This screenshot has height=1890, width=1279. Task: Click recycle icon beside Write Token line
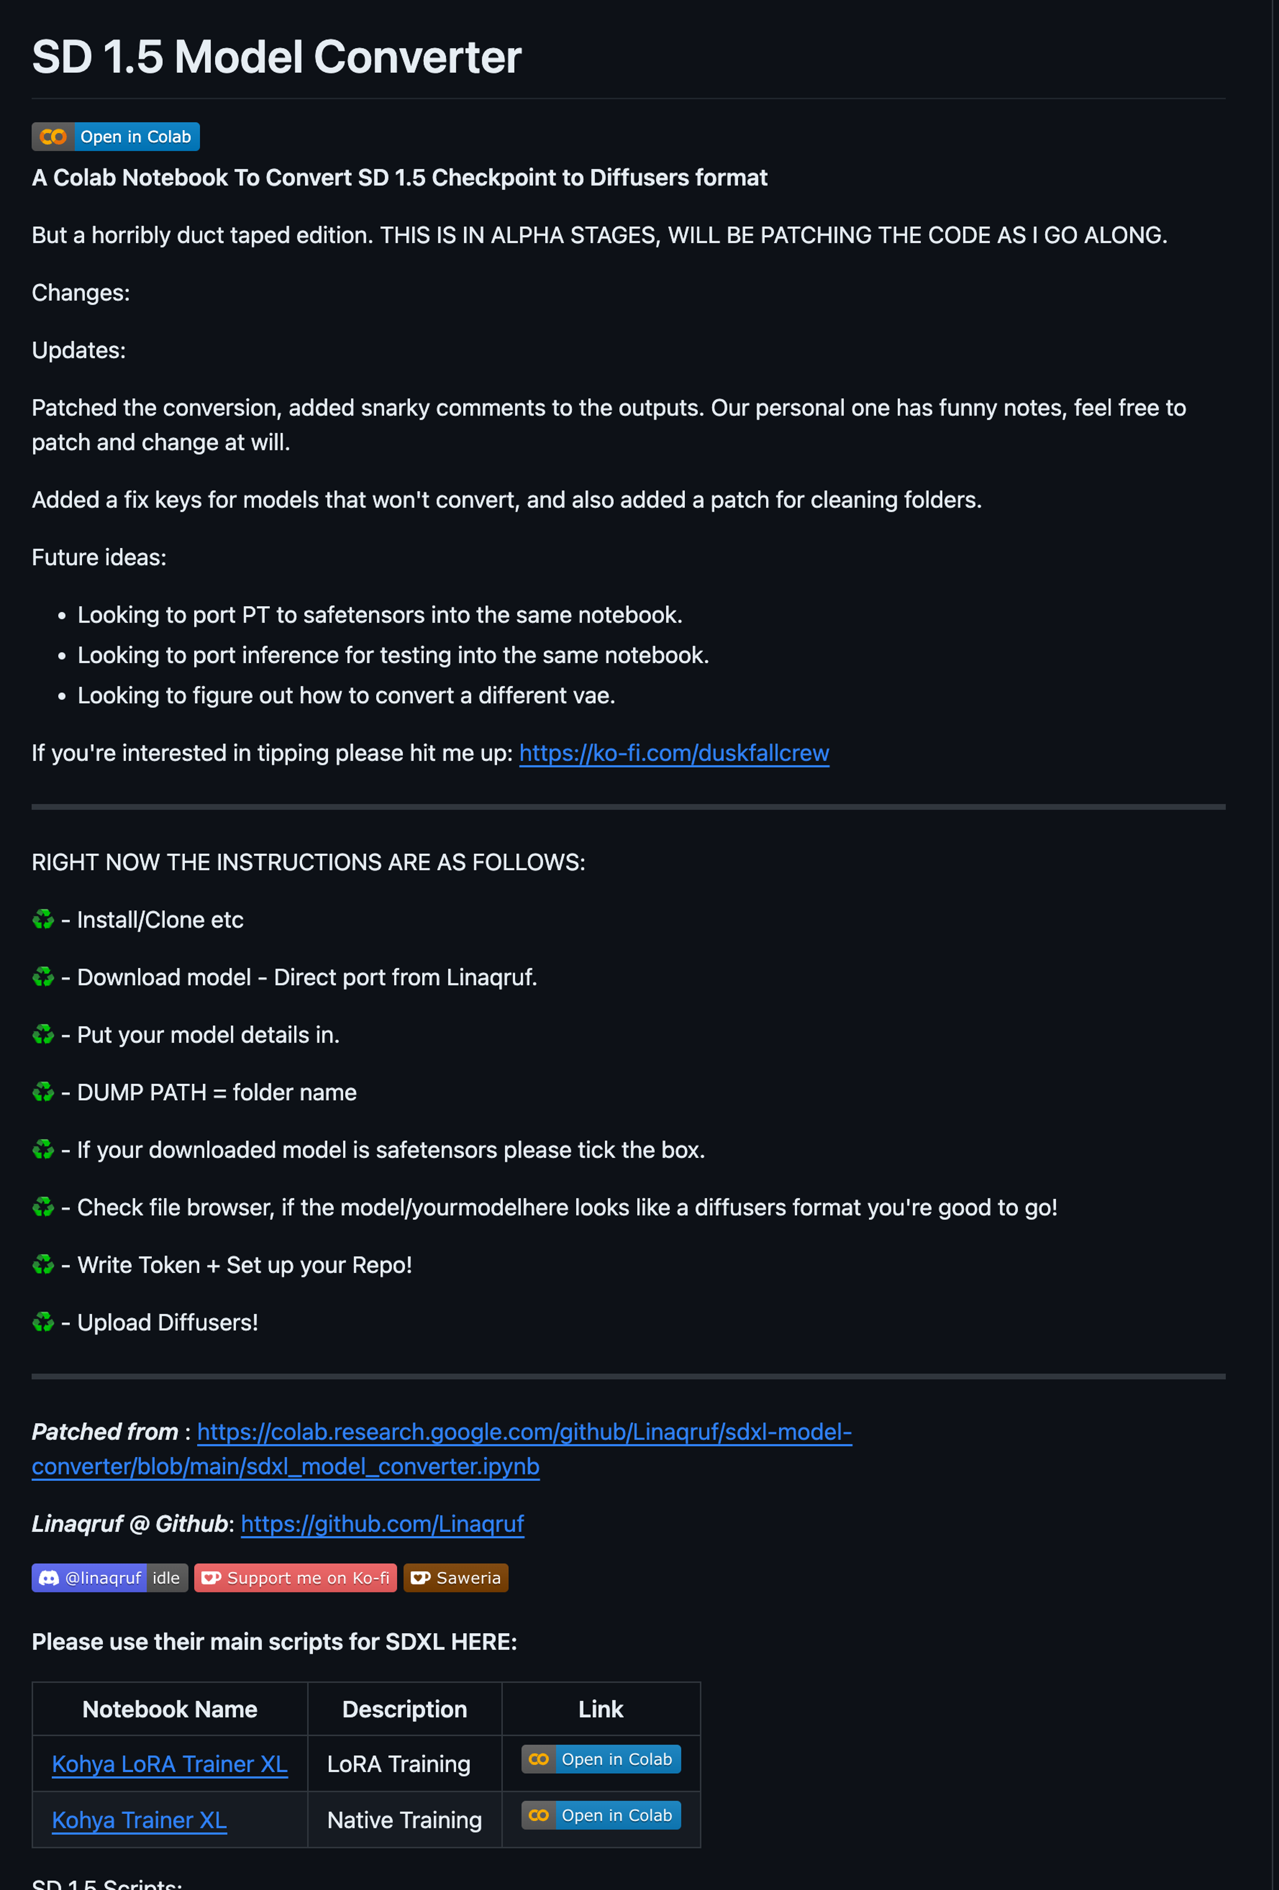pyautogui.click(x=43, y=1265)
